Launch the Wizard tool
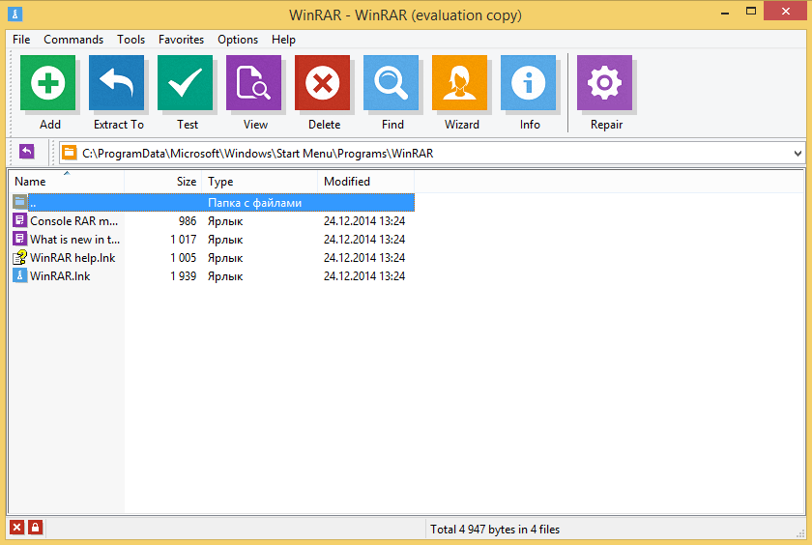 point(459,83)
